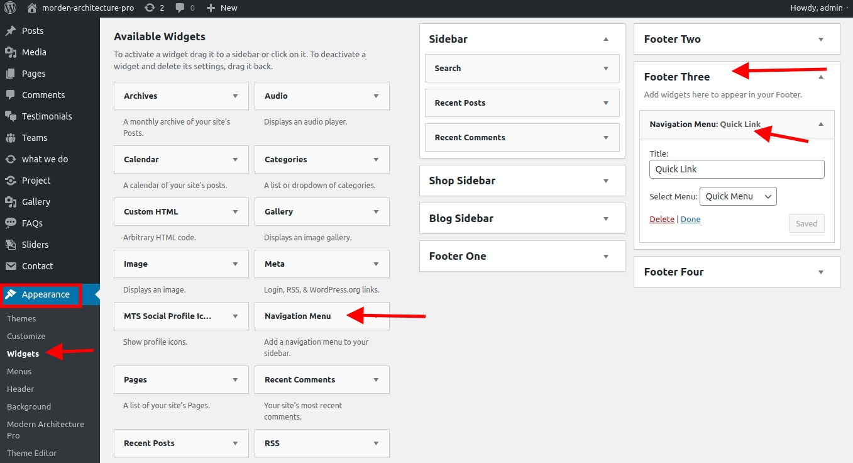Click the + New toolbar icon
The width and height of the screenshot is (853, 463).
[209, 8]
